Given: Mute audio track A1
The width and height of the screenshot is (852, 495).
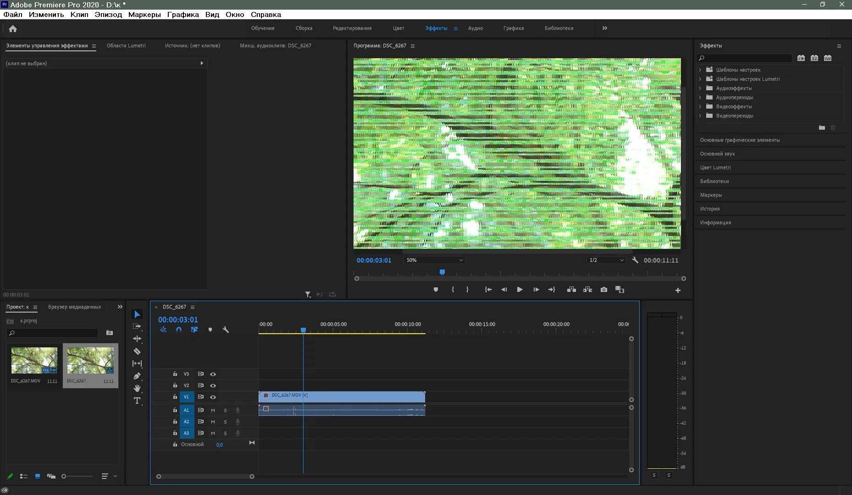Looking at the screenshot, I should click(x=213, y=410).
